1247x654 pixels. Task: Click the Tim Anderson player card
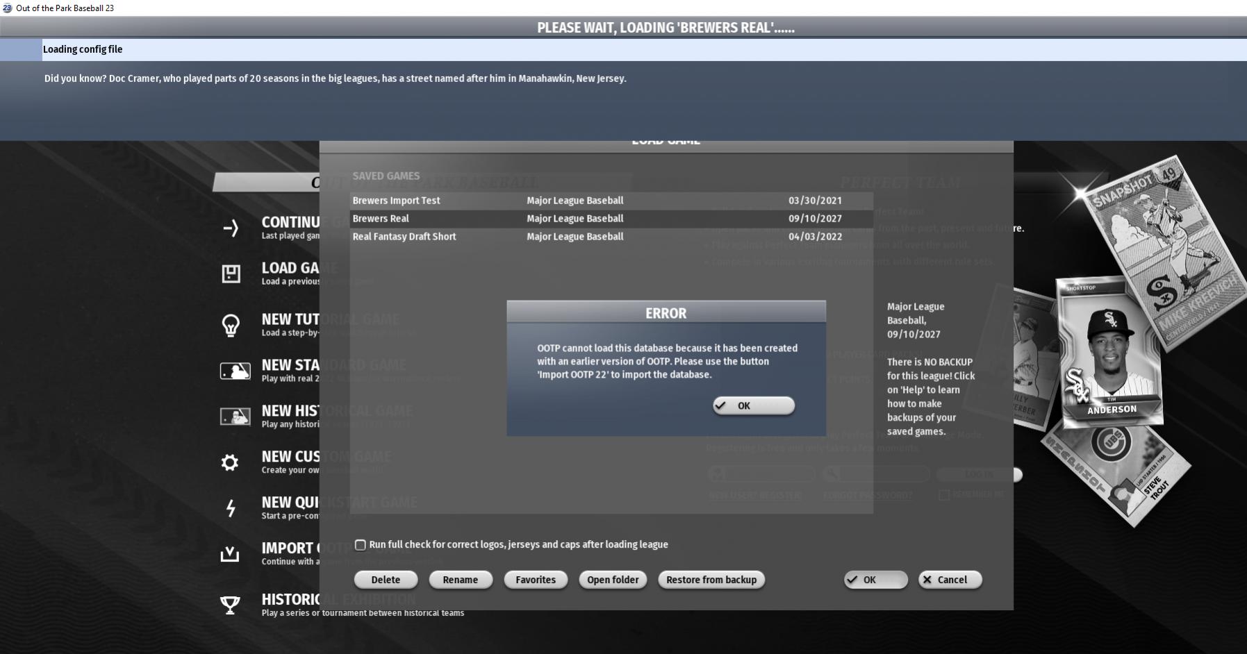(1110, 354)
